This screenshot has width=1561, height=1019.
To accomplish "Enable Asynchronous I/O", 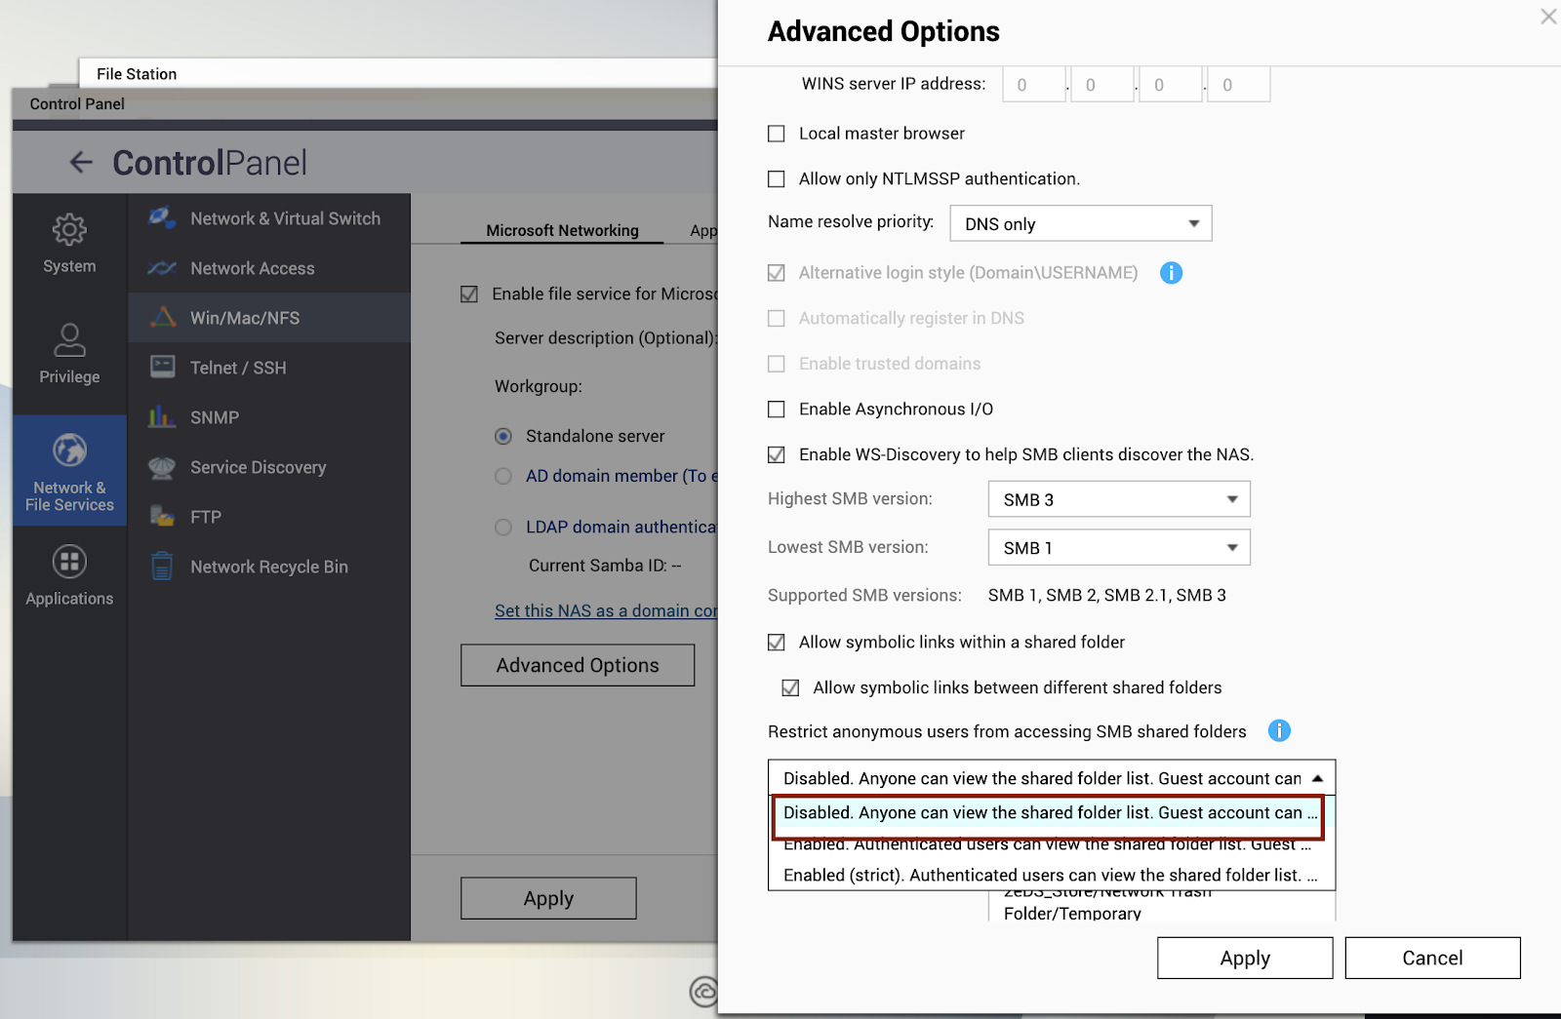I will click(x=776, y=410).
